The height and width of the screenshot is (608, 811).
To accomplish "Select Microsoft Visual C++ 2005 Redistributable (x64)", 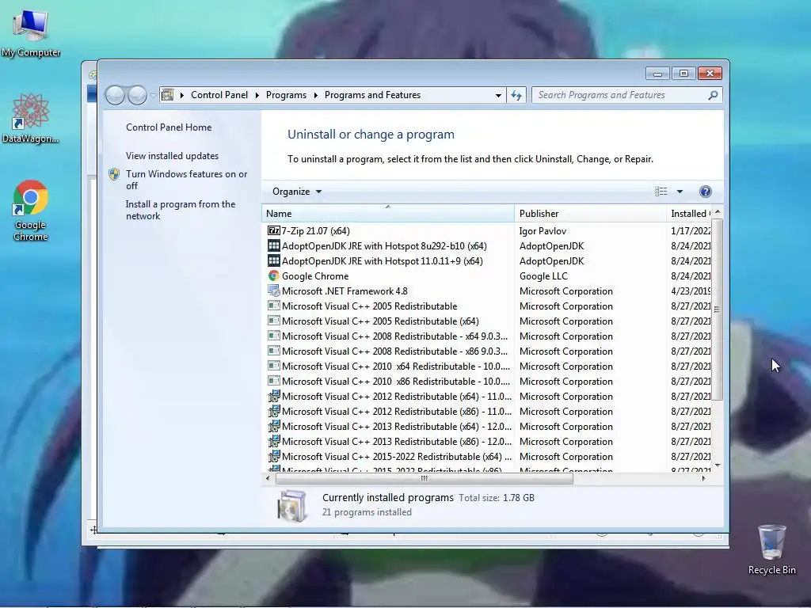I will coord(380,321).
